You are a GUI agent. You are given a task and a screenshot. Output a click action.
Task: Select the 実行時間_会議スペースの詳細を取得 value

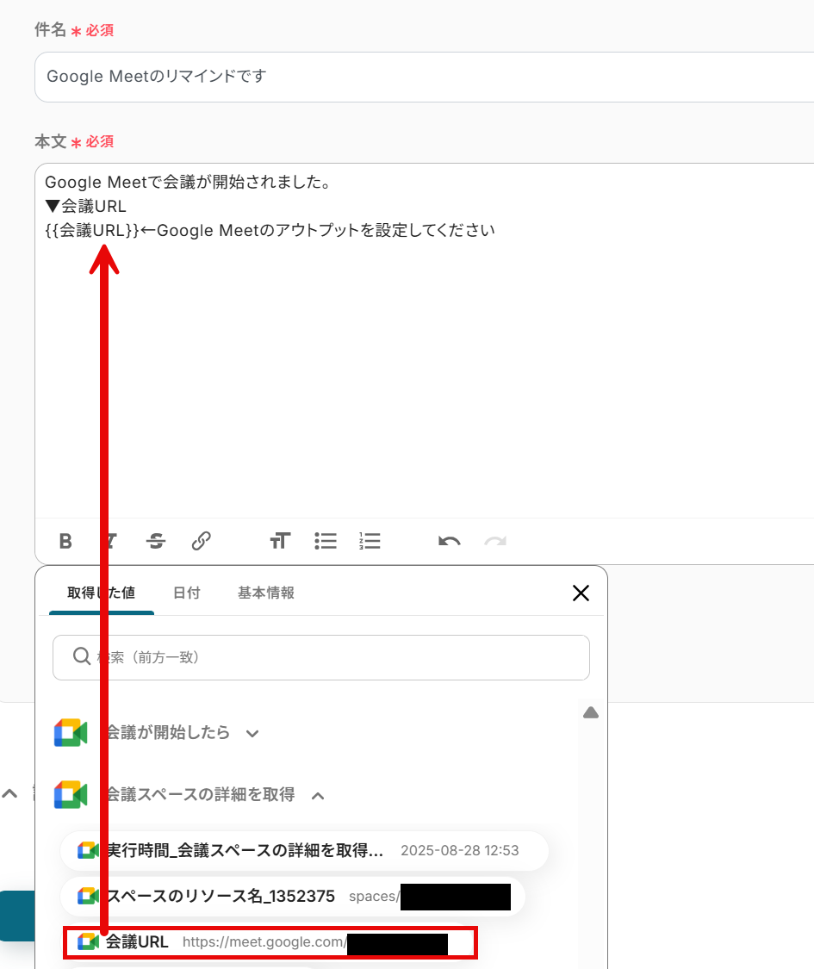(304, 850)
